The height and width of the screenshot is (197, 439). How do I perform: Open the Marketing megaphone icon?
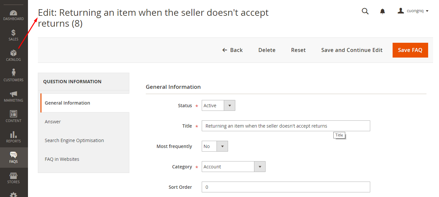tap(13, 94)
